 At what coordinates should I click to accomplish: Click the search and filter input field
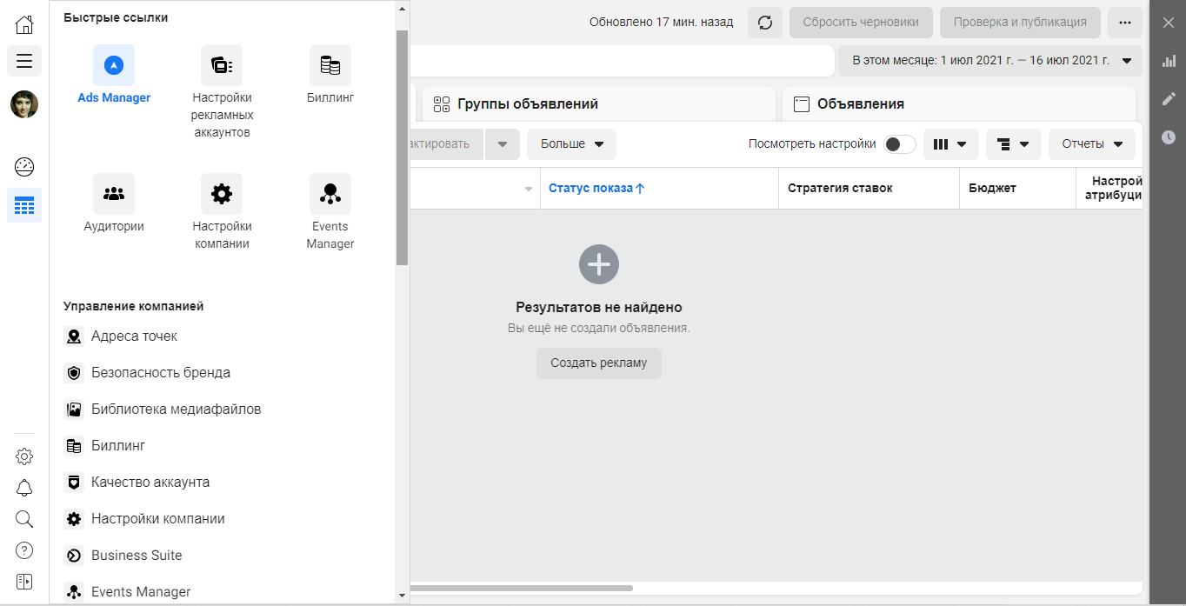coord(622,61)
